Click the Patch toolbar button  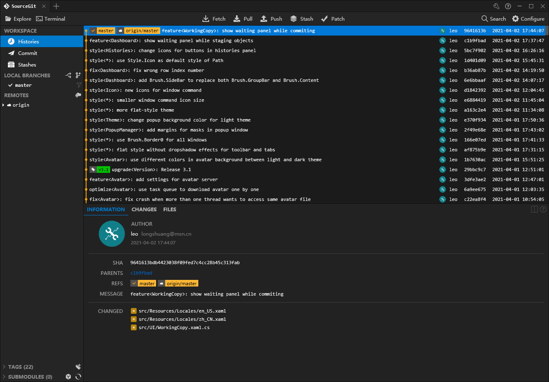pos(332,19)
